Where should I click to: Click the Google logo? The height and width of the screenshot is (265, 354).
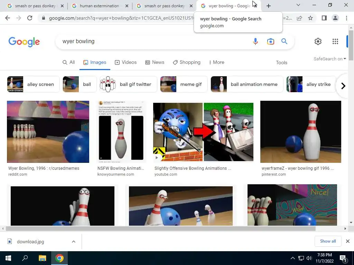[x=24, y=42]
